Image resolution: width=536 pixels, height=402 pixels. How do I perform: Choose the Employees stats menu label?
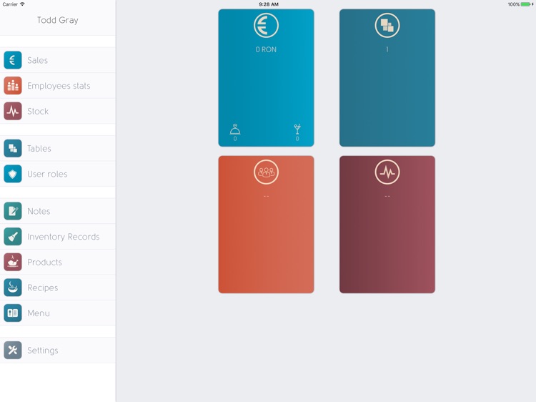coord(59,86)
